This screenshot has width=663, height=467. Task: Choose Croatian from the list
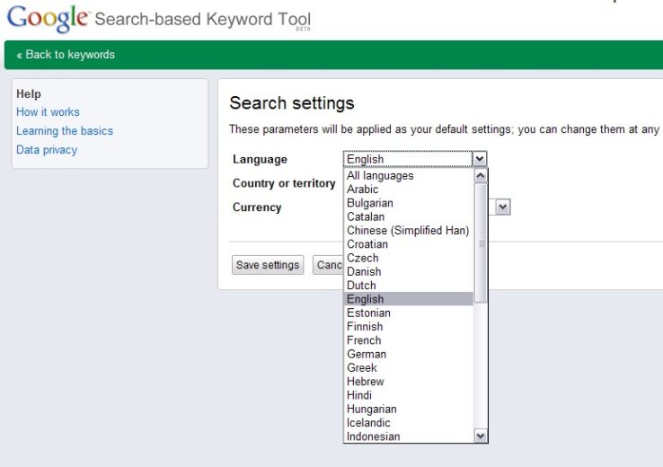tap(409, 244)
